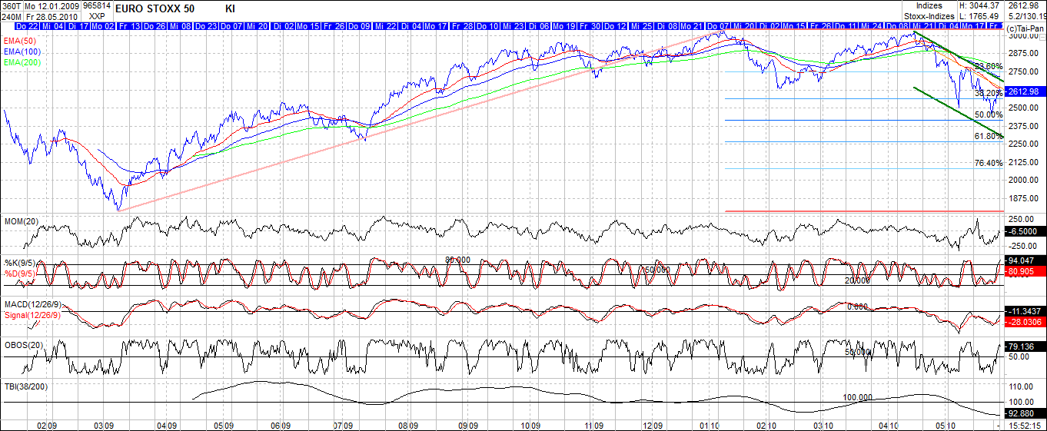Click the 09.09 month label on the time axis
Image resolution: width=1047 pixels, height=431 pixels.
(x=470, y=424)
